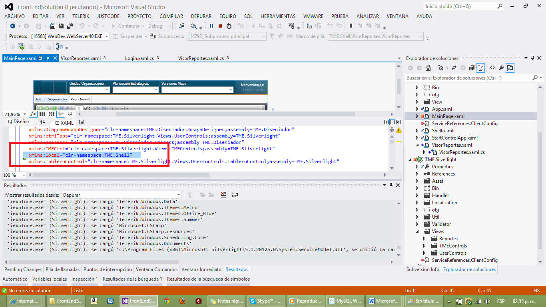Toggle Show All Files in Solution Explorer
This screenshot has width=546, height=307.
[x=480, y=68]
